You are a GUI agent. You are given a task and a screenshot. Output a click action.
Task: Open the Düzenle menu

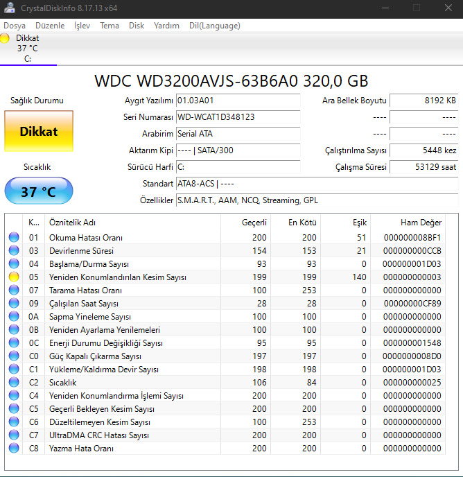[x=50, y=26]
